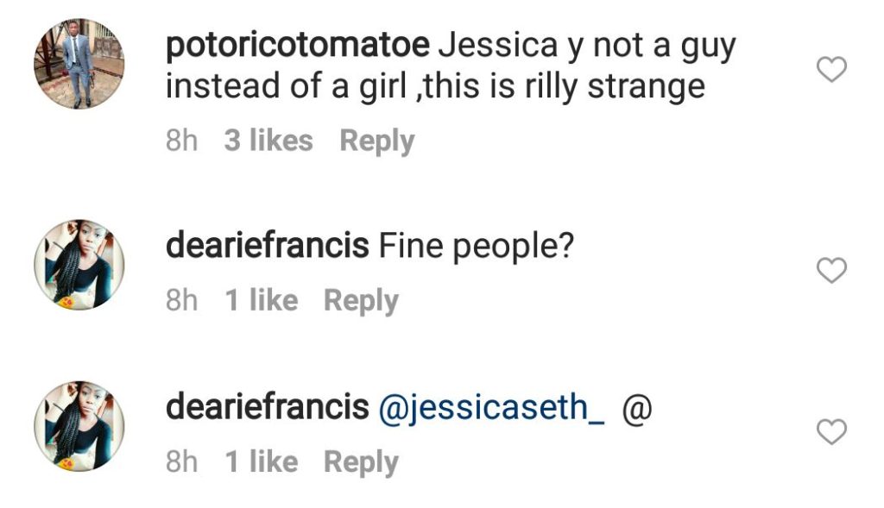
Task: Reply to the "Fine people?" comment
Action: coord(361,301)
